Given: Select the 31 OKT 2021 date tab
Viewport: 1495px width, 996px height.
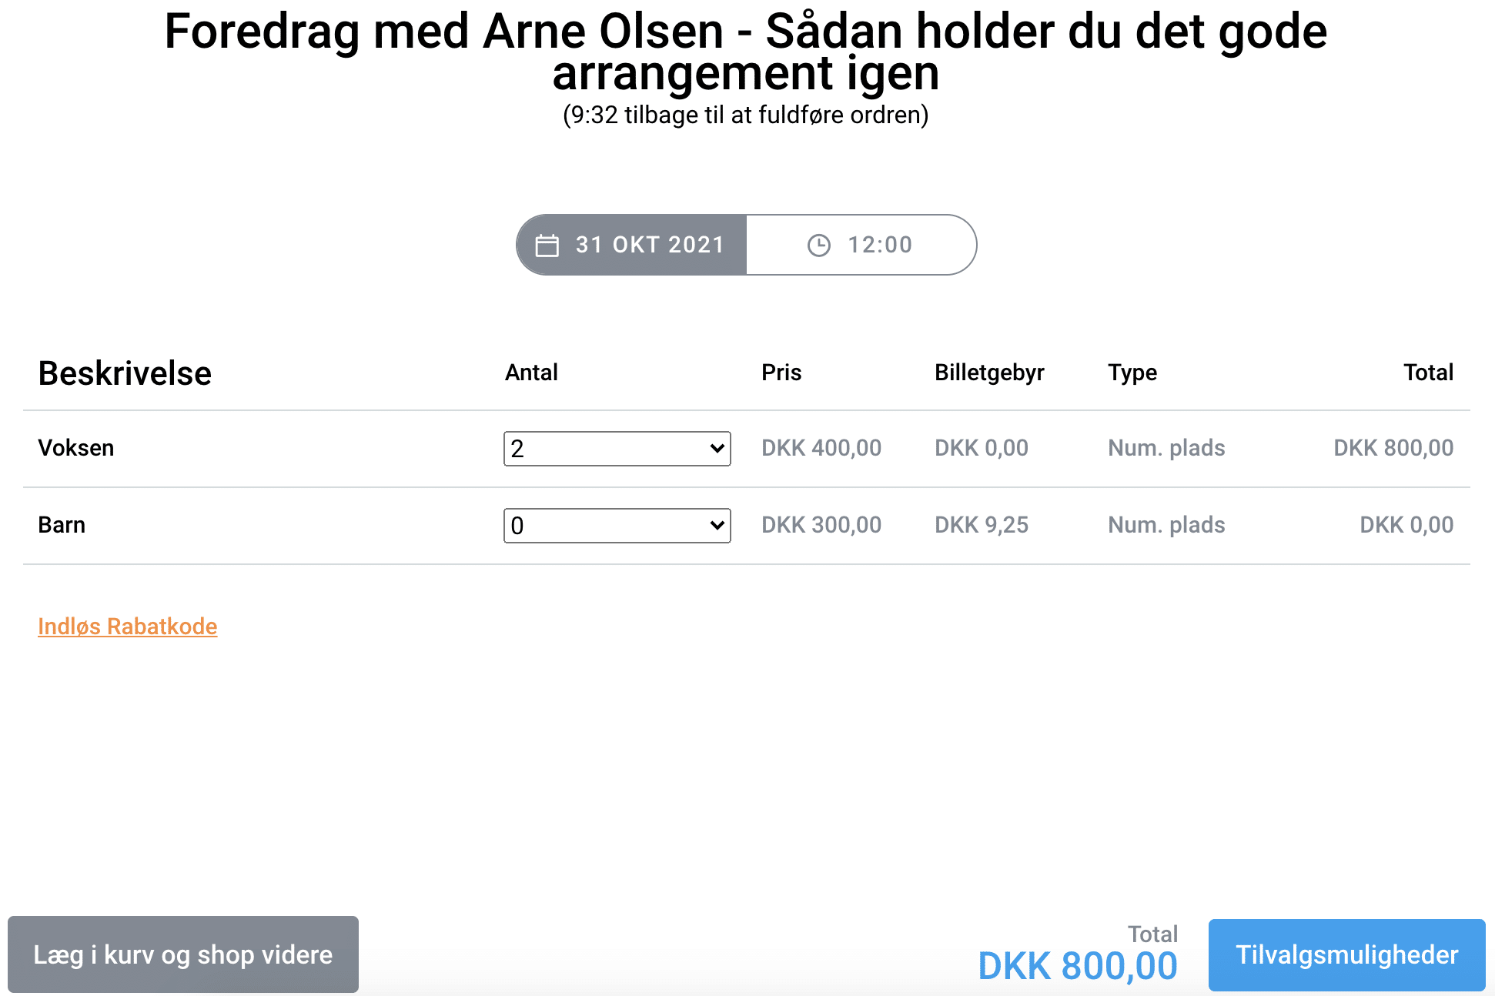Looking at the screenshot, I should pos(632,245).
